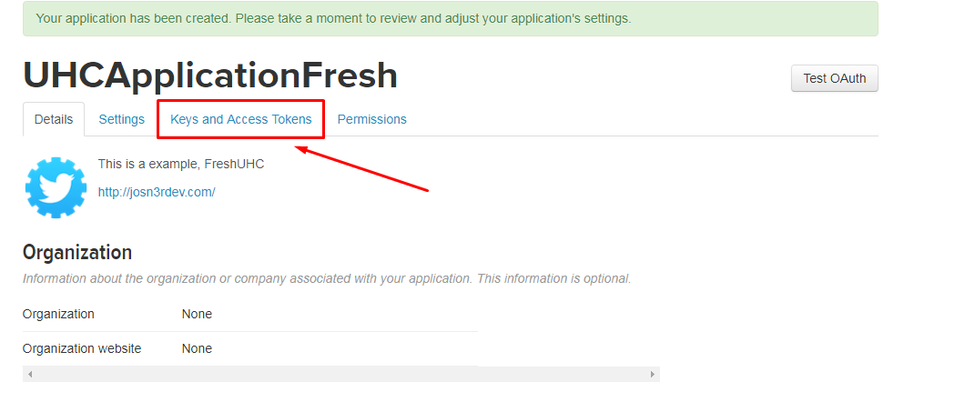Click the "This is a example, FreshUHC" description
The image size is (975, 402).
pyautogui.click(x=181, y=165)
